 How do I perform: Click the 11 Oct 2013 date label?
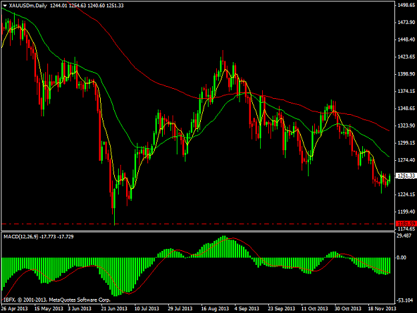tap(315, 308)
